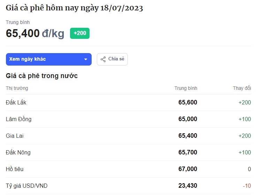
Task: Click the Giá cà phê hôm nay headline
Action: (74, 8)
